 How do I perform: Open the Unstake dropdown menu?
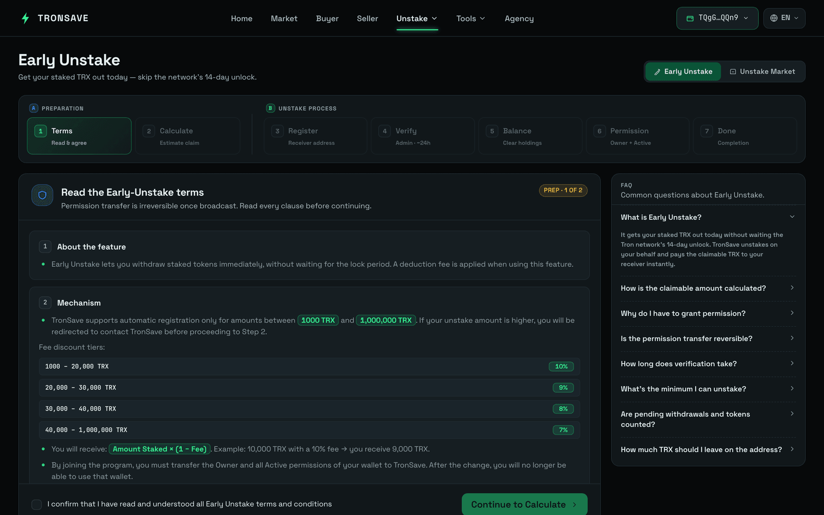point(417,19)
